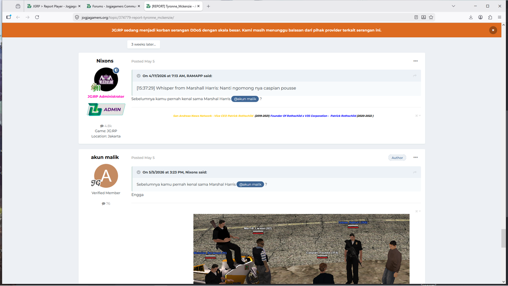Image resolution: width=508 pixels, height=286 pixels.
Task: Click the JG:RP Administrator group label
Action: 106,97
